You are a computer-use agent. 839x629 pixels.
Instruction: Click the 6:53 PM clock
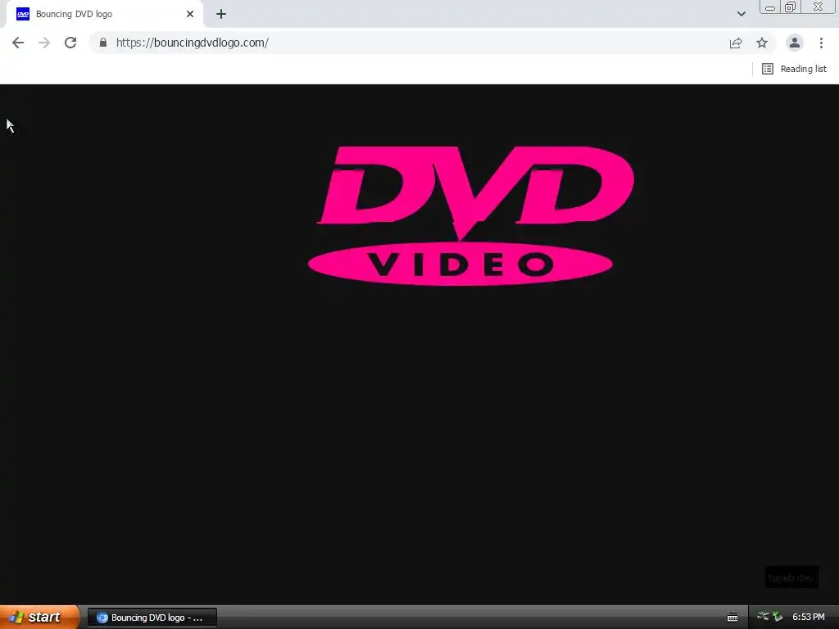click(x=809, y=618)
